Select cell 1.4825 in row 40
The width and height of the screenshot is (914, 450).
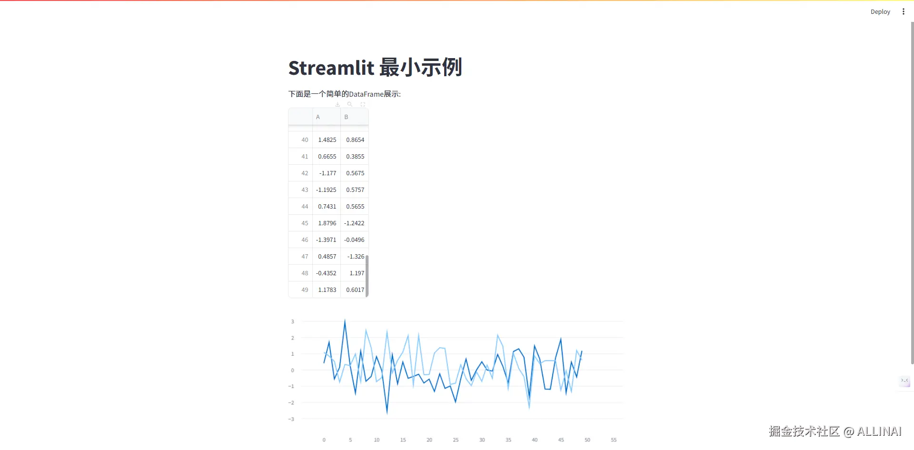327,140
